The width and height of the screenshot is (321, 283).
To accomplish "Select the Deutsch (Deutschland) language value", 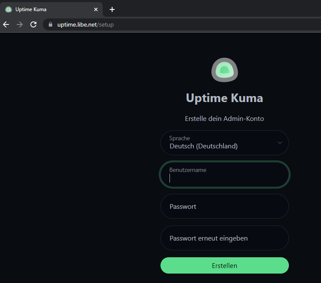I will pyautogui.click(x=204, y=146).
